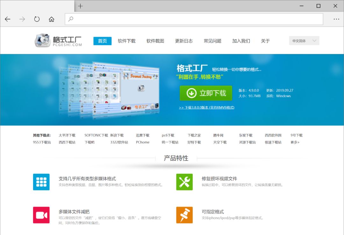Maximize the browser window

pos(318,6)
